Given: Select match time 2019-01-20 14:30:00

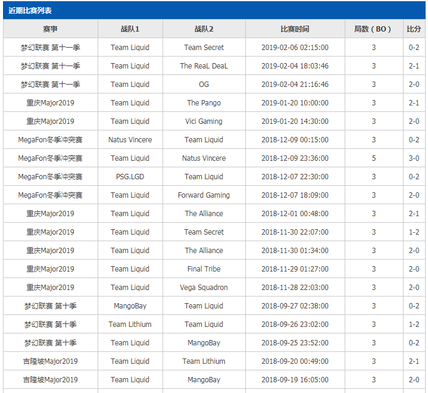Looking at the screenshot, I should [x=295, y=121].
